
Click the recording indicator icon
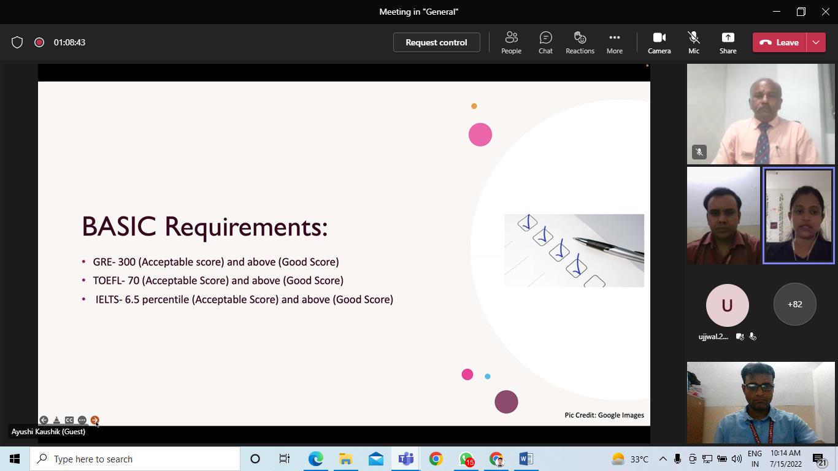pyautogui.click(x=39, y=42)
